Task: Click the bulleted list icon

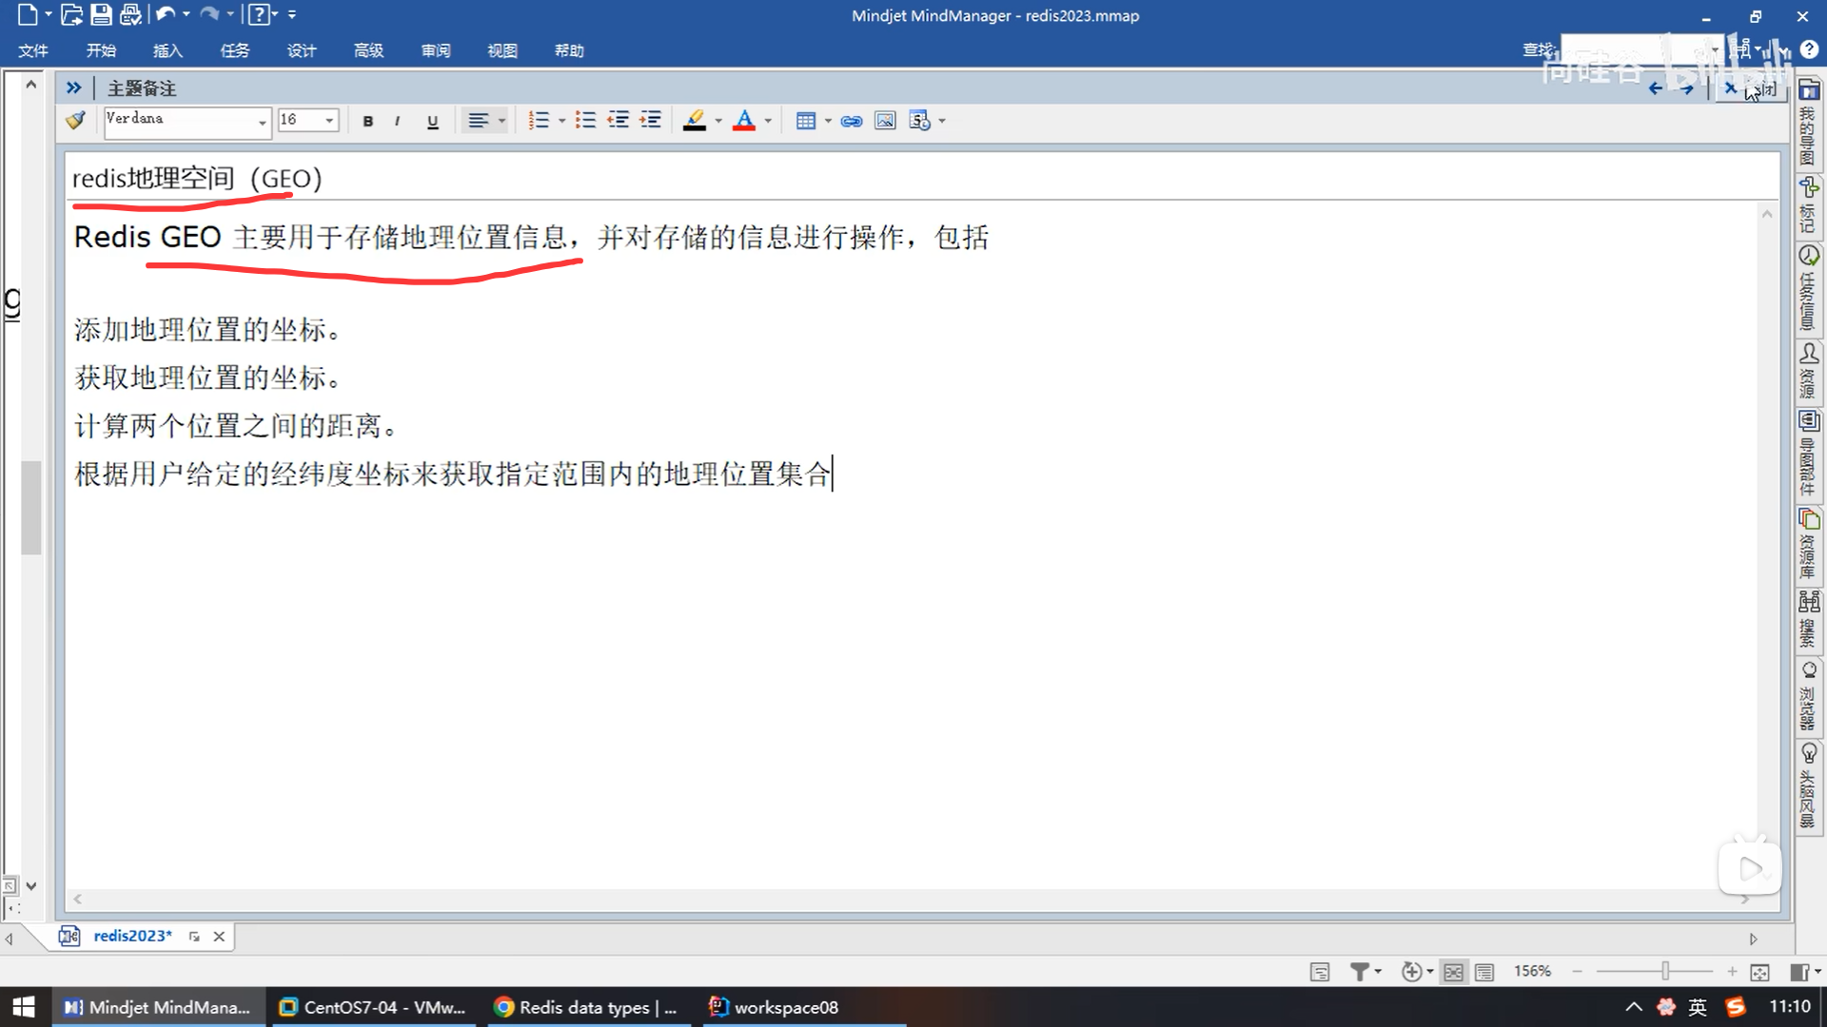Action: tap(585, 121)
